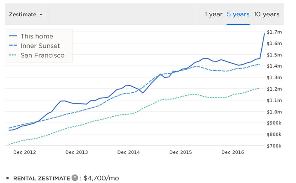Image resolution: width=296 pixels, height=183 pixels.
Task: Click the Dec 2016 axis label
Action: tap(233, 152)
